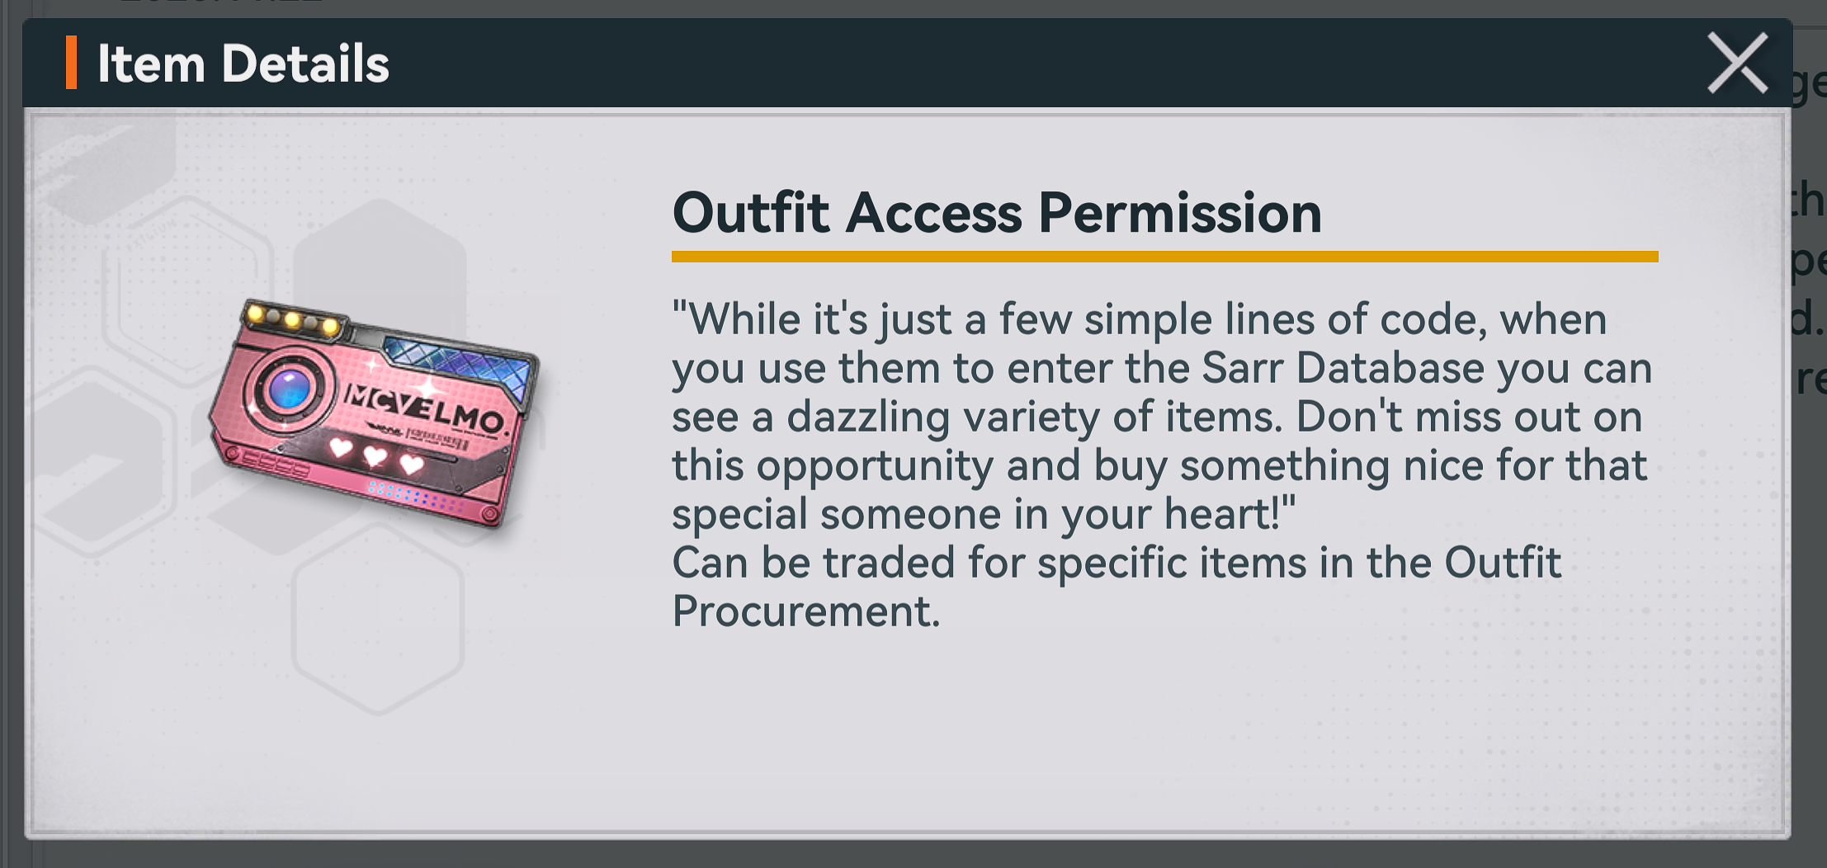This screenshot has width=1827, height=868.
Task: Click the "Sarr Database" text in the description
Action: 1343,368
